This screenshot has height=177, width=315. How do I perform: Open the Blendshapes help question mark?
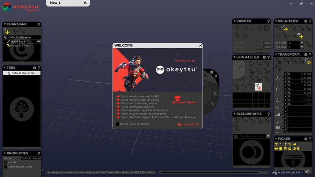(x=268, y=114)
